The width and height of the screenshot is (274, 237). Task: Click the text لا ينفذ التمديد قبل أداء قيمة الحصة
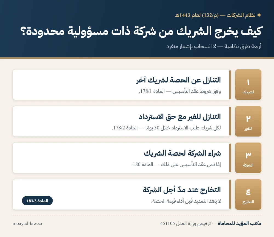coord(186,201)
